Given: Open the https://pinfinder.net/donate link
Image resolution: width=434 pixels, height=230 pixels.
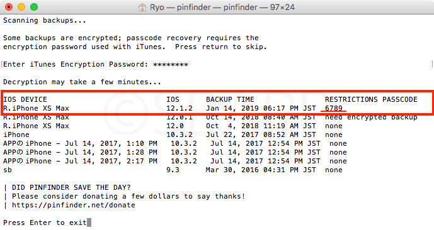Looking at the screenshot, I should pos(74,205).
